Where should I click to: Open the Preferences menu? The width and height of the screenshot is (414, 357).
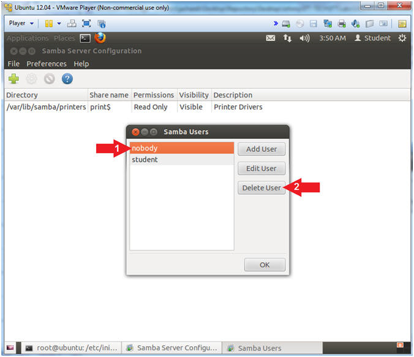pos(47,64)
